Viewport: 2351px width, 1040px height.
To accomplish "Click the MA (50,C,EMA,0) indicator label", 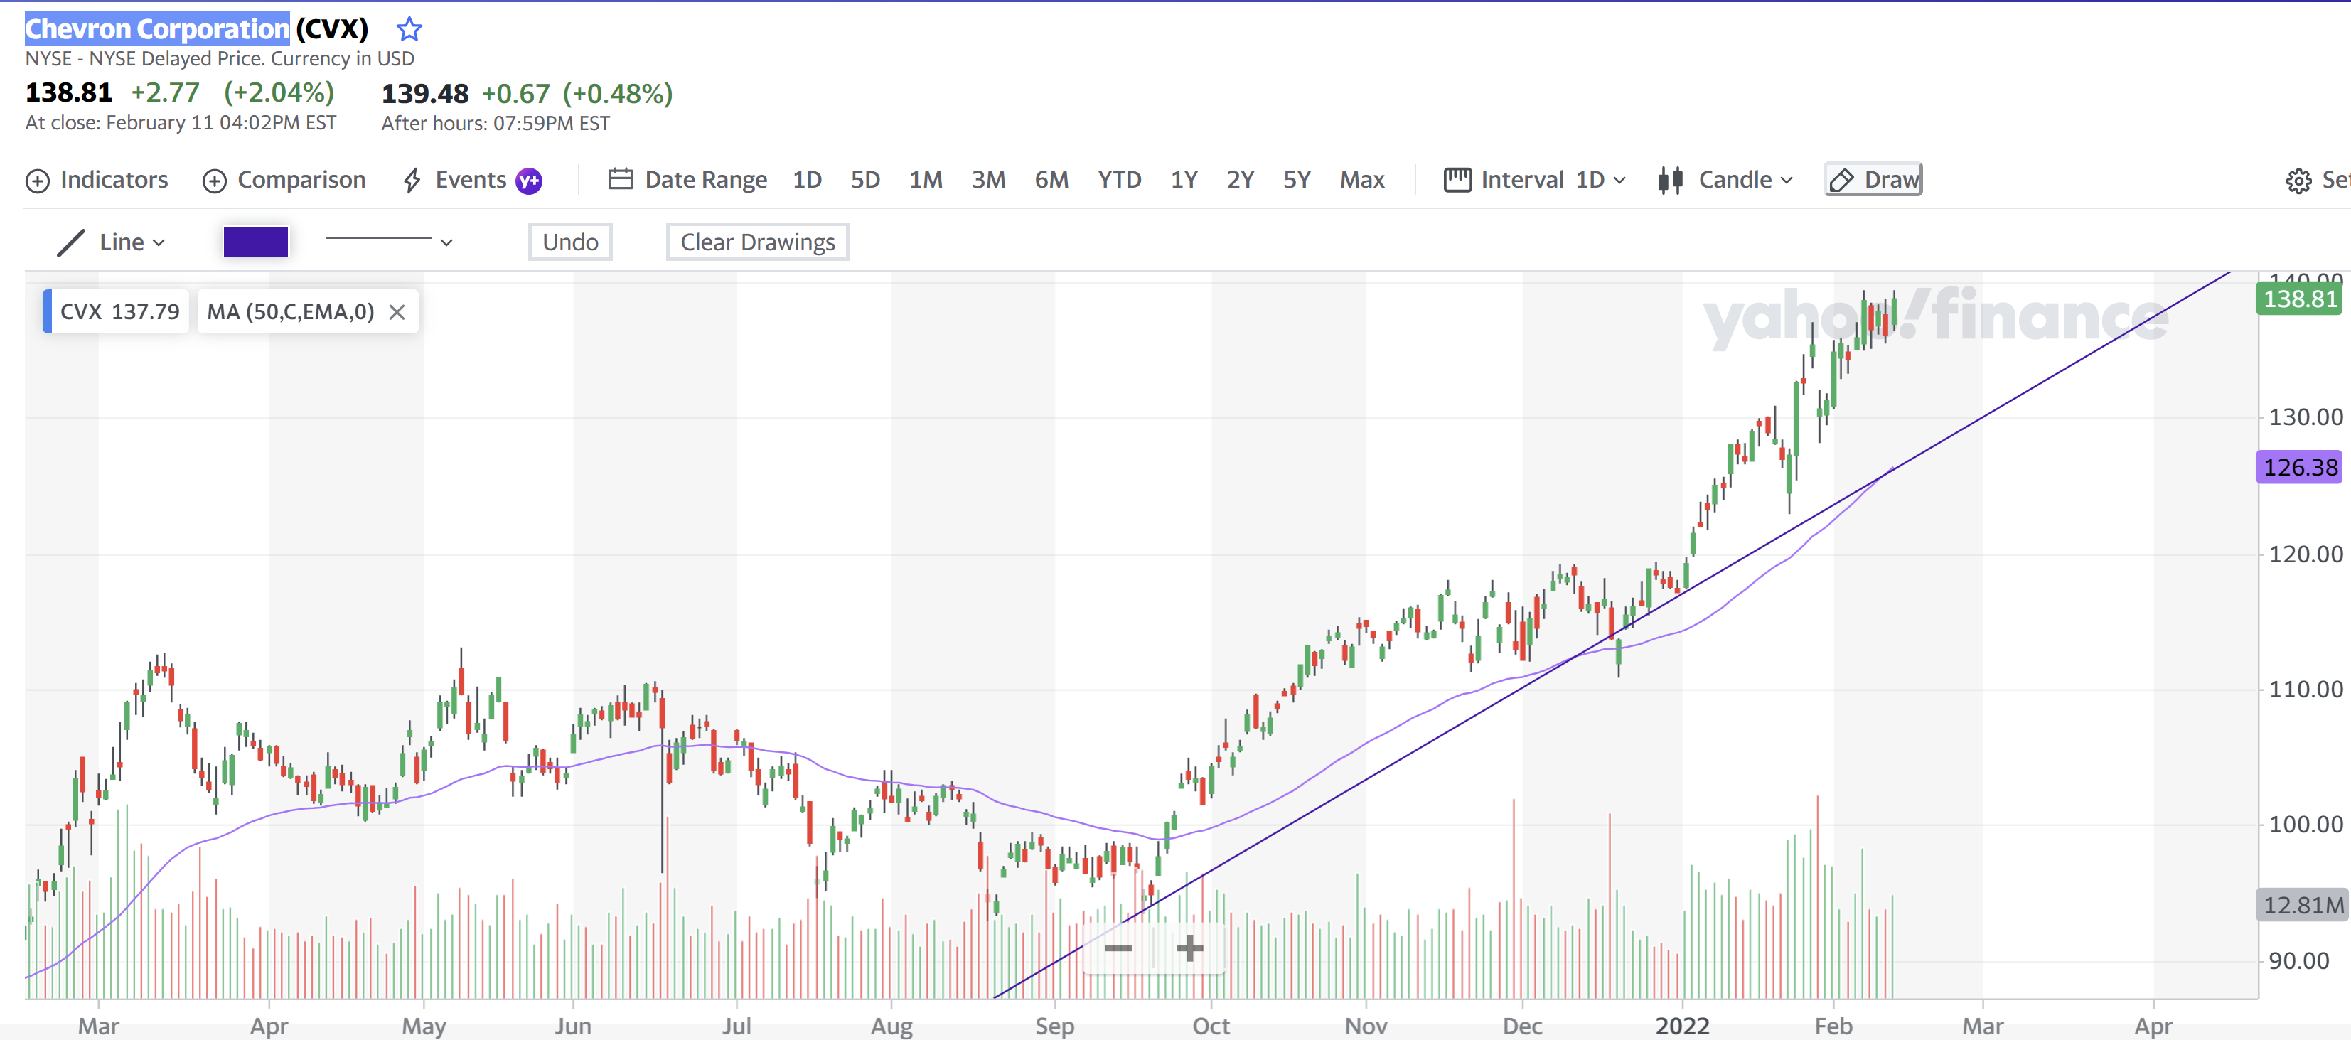I will tap(290, 312).
